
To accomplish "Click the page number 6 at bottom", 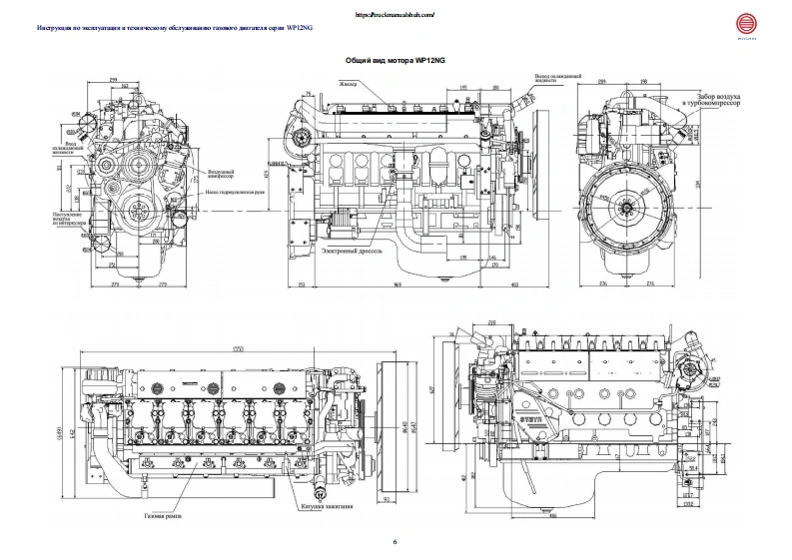I will (x=396, y=541).
